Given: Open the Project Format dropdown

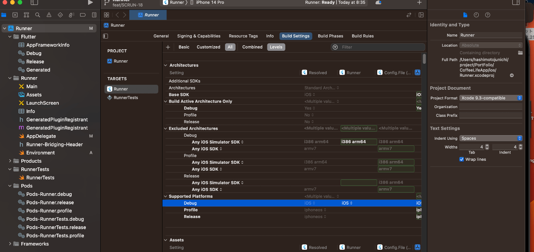Looking at the screenshot, I should (491, 98).
